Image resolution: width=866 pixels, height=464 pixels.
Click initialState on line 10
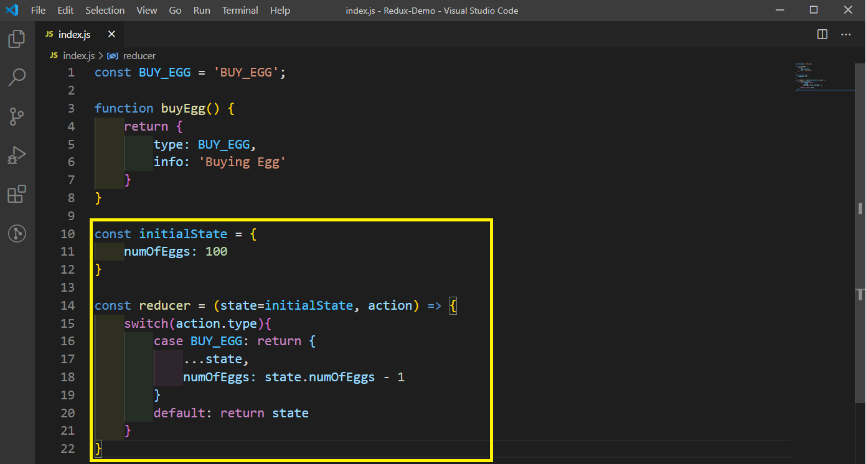coord(183,234)
